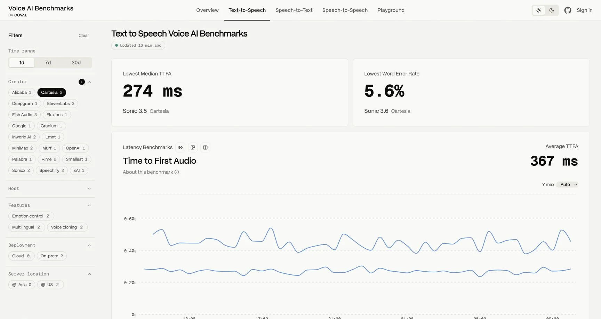Screen dimensions: 601x319
Task: Enable the On-prem deployment filter
Action: 52,256
